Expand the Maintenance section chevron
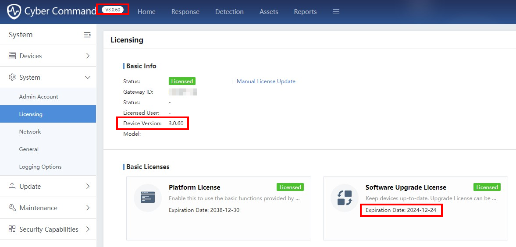Viewport: 516px width, 247px height. [x=88, y=208]
